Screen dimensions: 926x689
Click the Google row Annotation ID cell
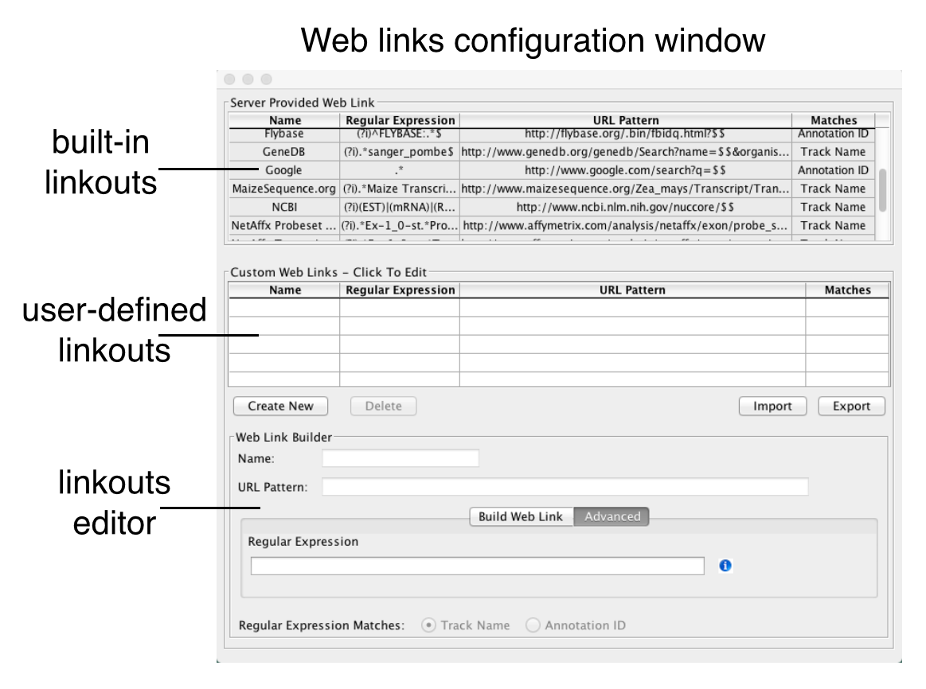tap(833, 170)
